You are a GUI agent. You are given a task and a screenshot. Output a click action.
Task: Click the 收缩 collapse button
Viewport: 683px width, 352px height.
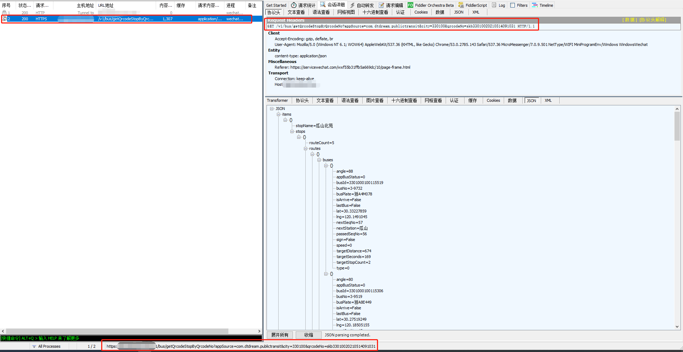pyautogui.click(x=309, y=335)
